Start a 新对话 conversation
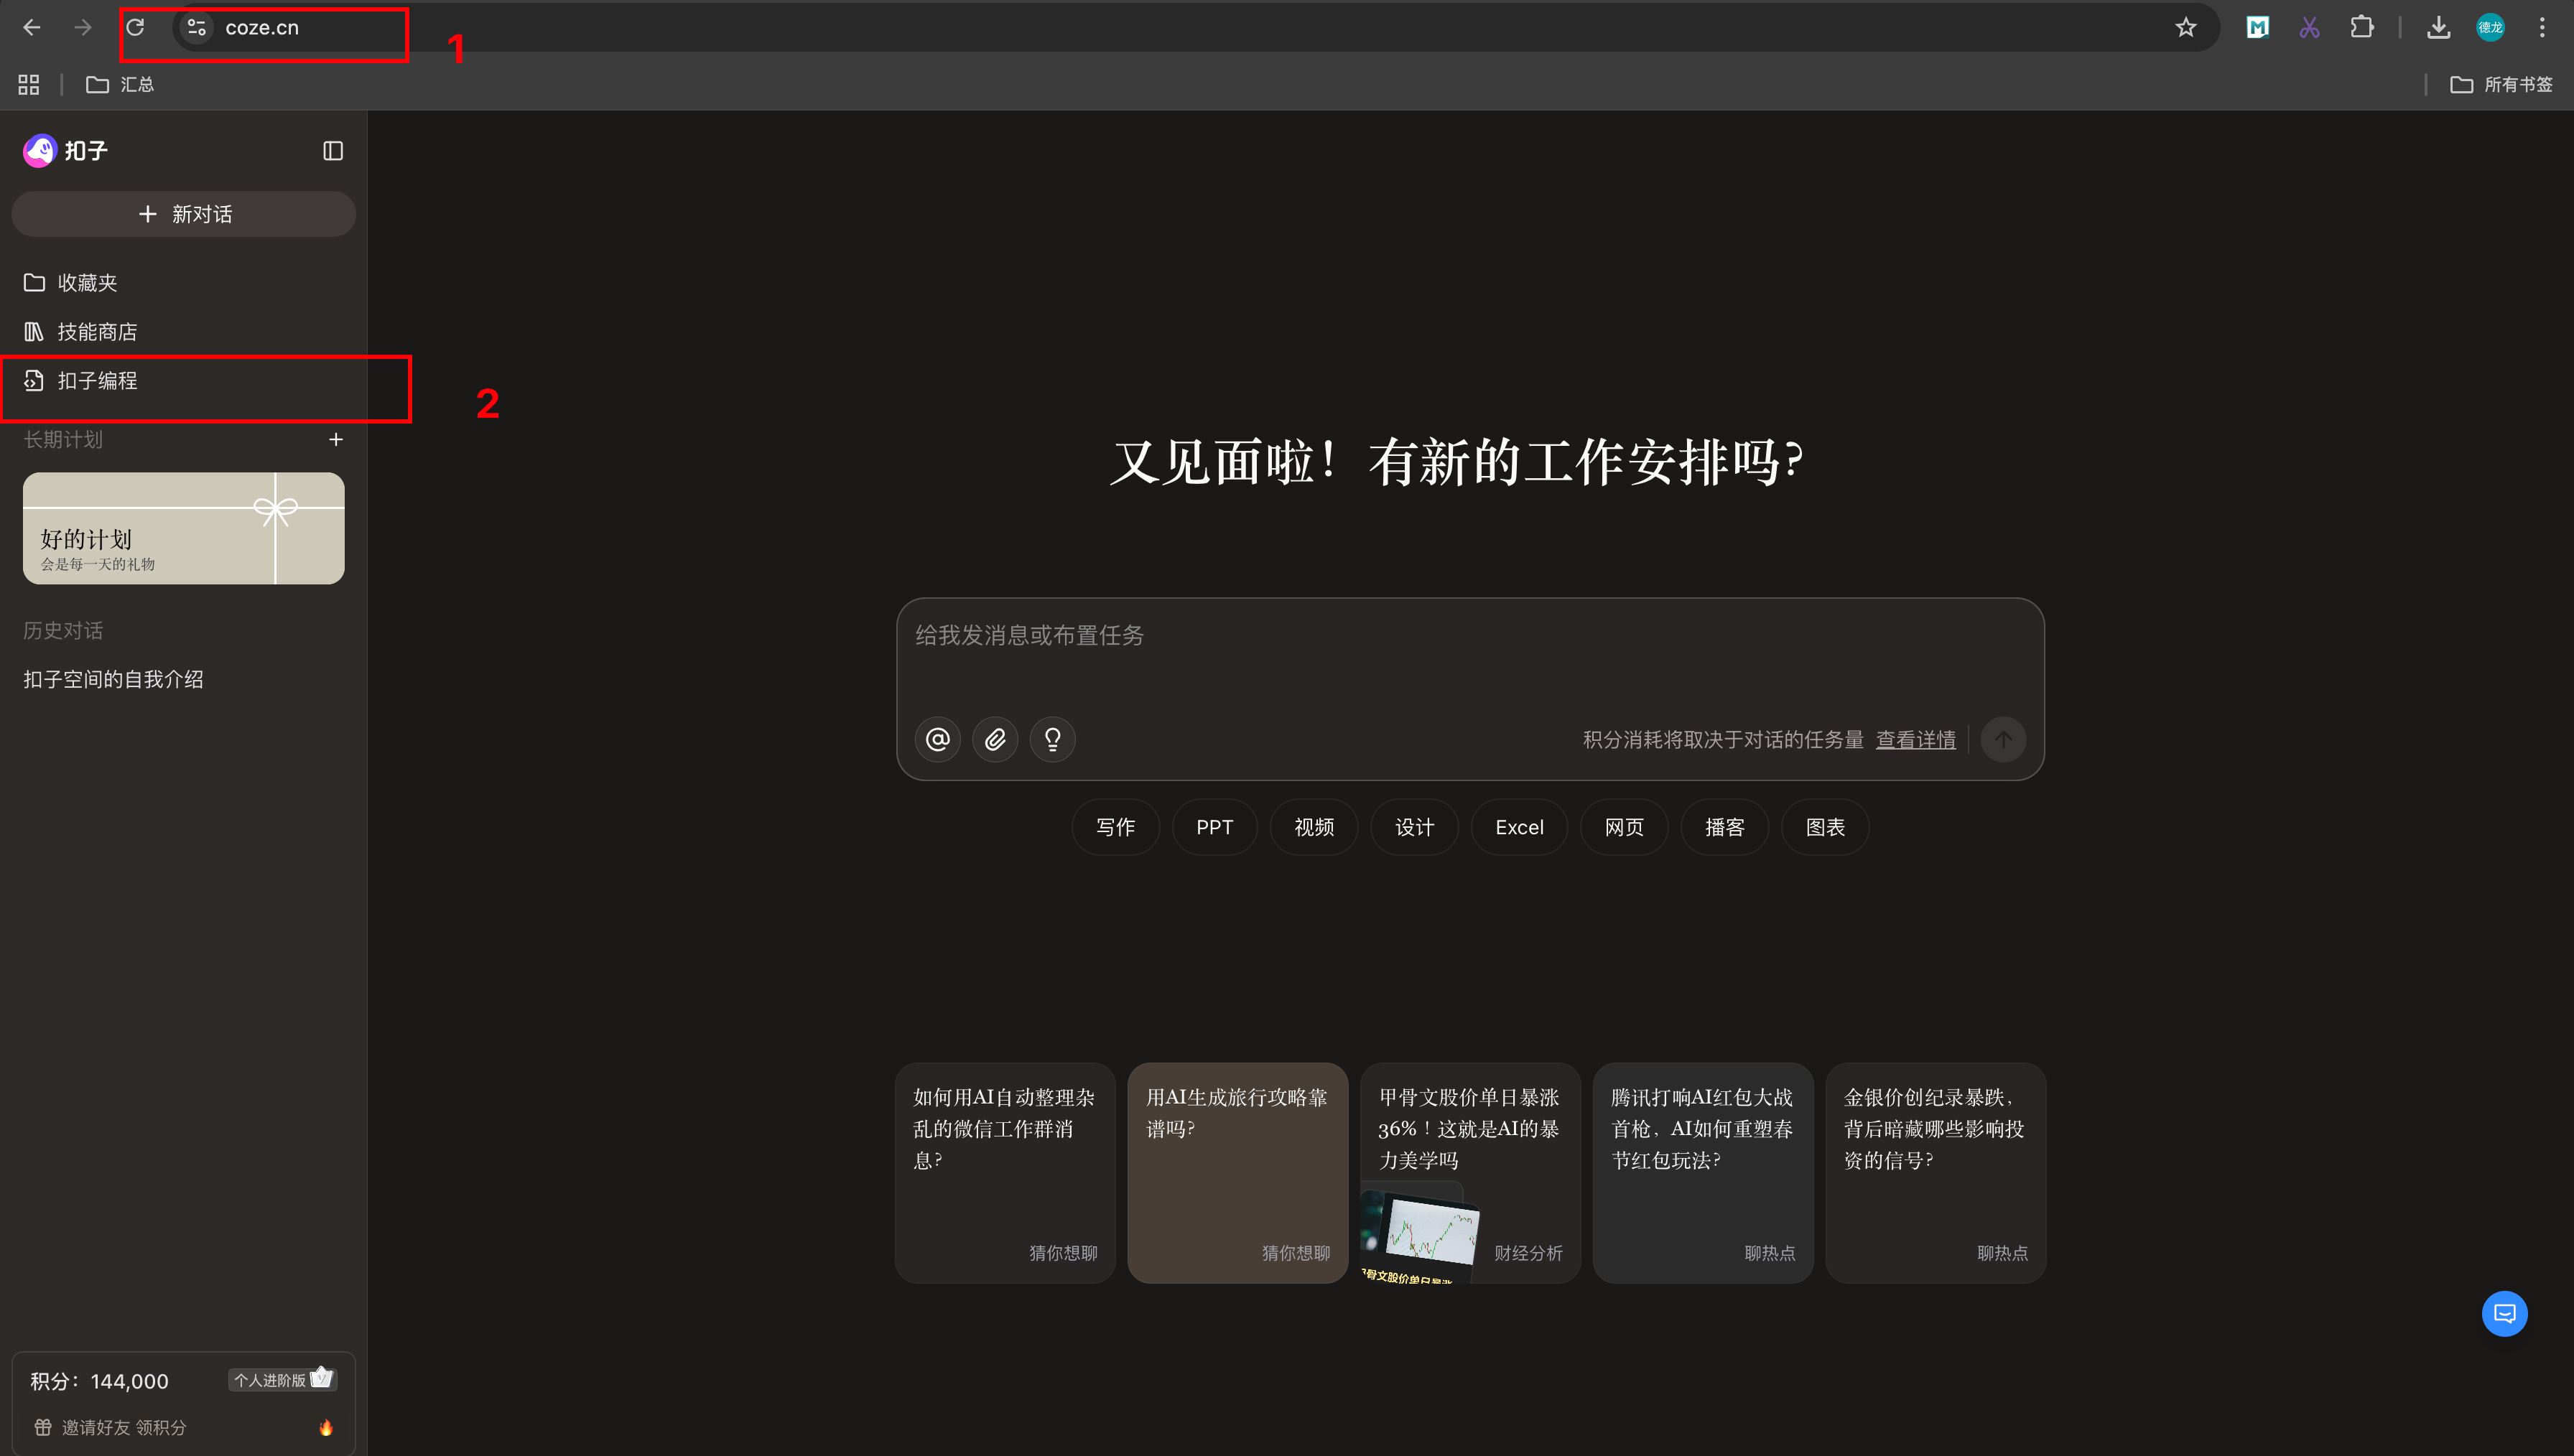The width and height of the screenshot is (2574, 1456). [x=184, y=214]
